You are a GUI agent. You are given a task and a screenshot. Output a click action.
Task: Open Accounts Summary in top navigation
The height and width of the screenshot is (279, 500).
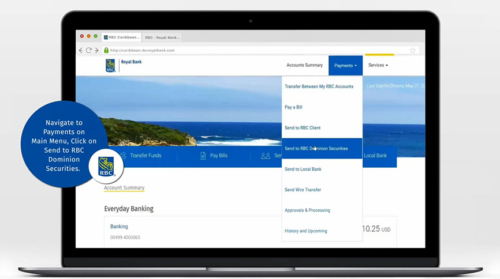tap(304, 65)
